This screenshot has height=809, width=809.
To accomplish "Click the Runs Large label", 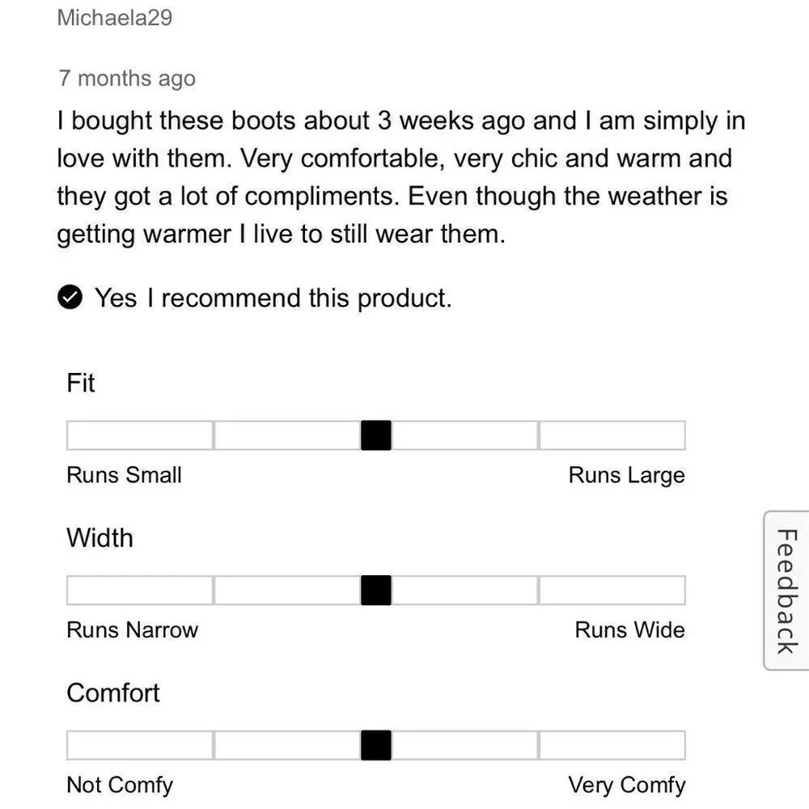I will pyautogui.click(x=627, y=475).
